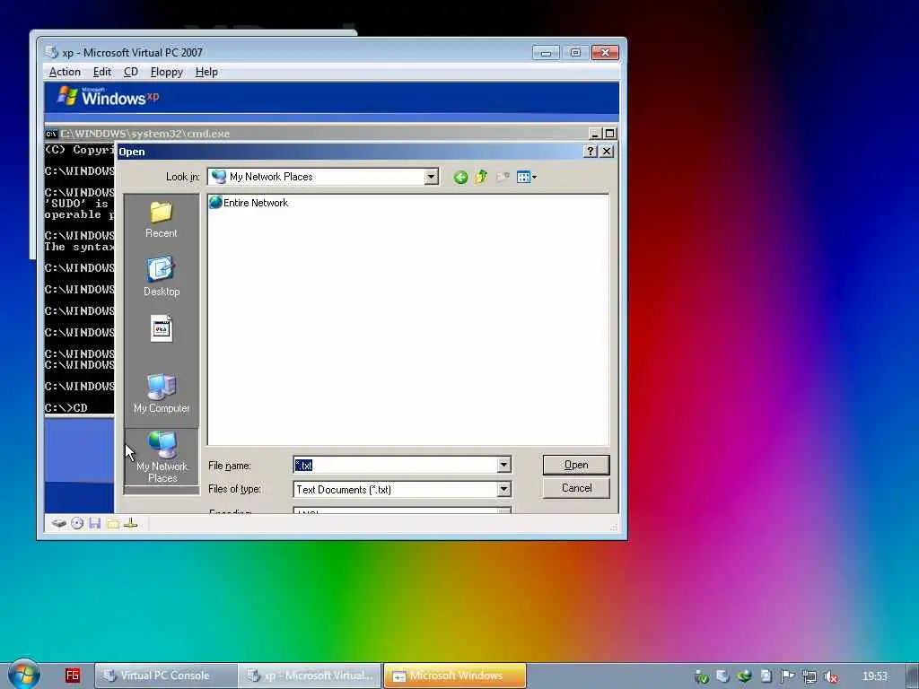The image size is (919, 689).
Task: Open the Help menu in Virtual PC
Action: 206,72
